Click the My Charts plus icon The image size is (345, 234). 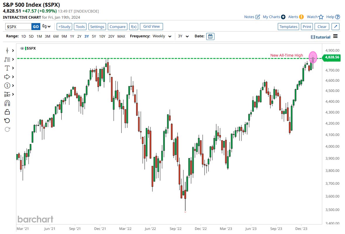[283, 17]
